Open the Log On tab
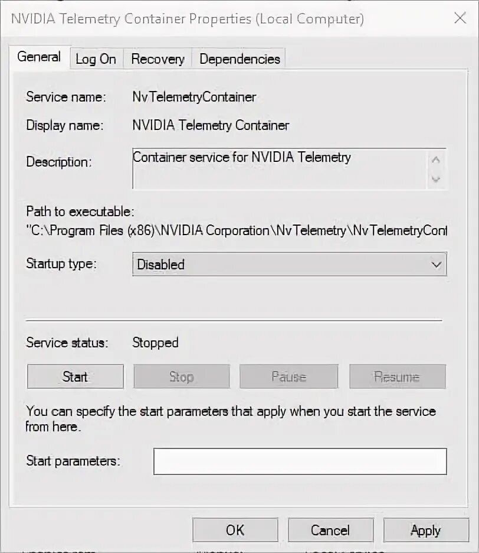This screenshot has height=553, width=479. [96, 59]
